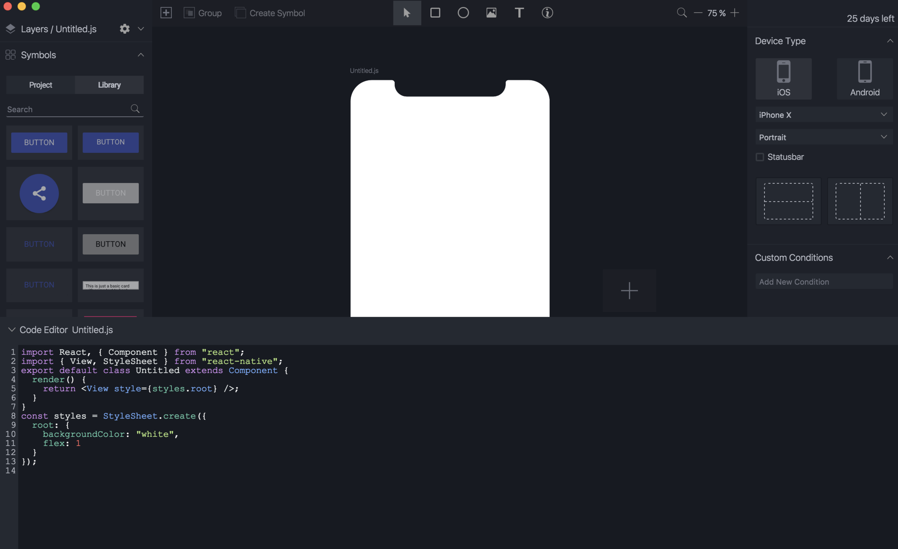Choose Android device type
This screenshot has height=549, width=898.
pyautogui.click(x=864, y=78)
